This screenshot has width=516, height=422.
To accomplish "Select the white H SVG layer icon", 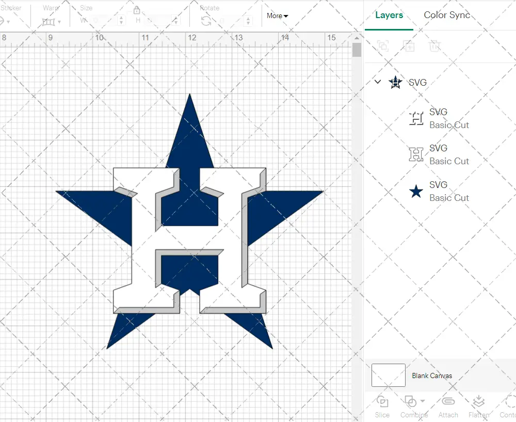I will tap(416, 154).
